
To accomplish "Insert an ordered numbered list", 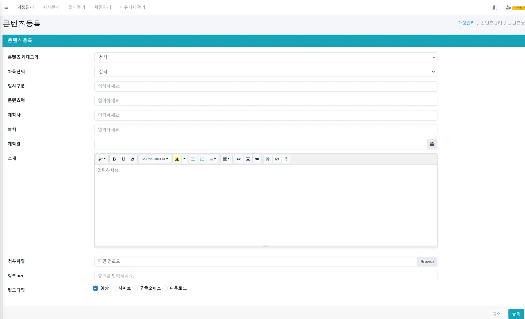I will click(202, 159).
